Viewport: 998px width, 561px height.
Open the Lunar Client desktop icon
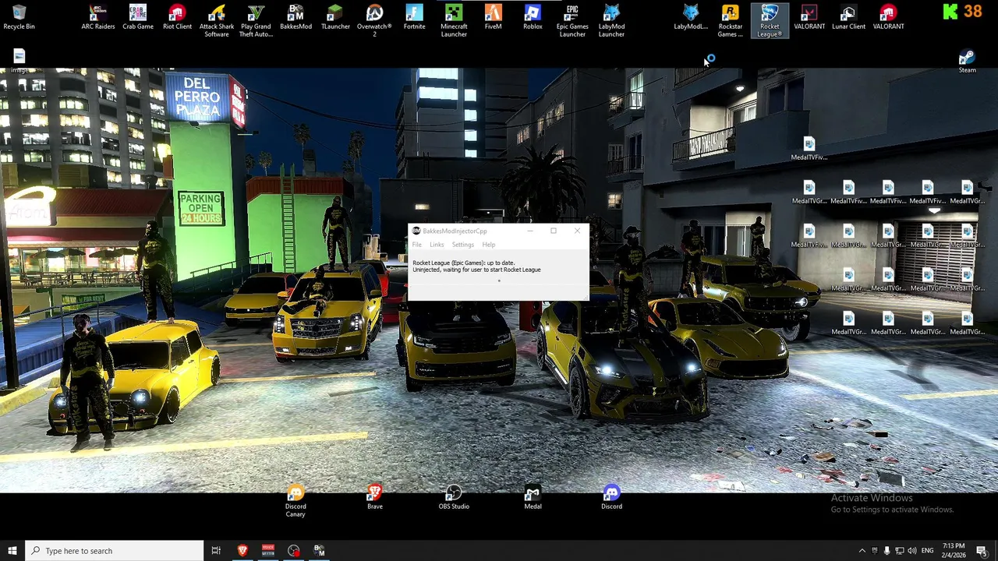pyautogui.click(x=848, y=17)
